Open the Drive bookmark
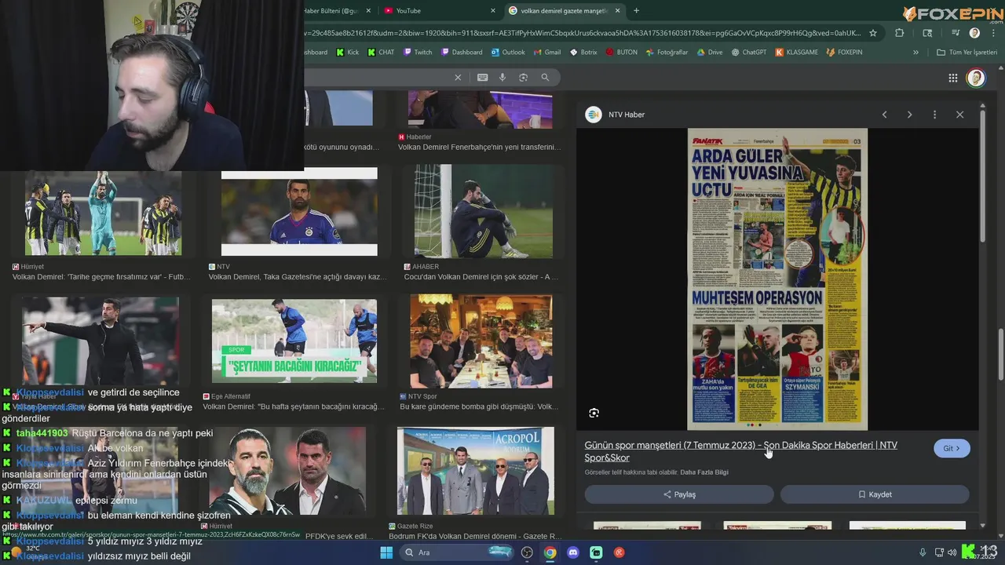Image resolution: width=1005 pixels, height=565 pixels. point(709,53)
